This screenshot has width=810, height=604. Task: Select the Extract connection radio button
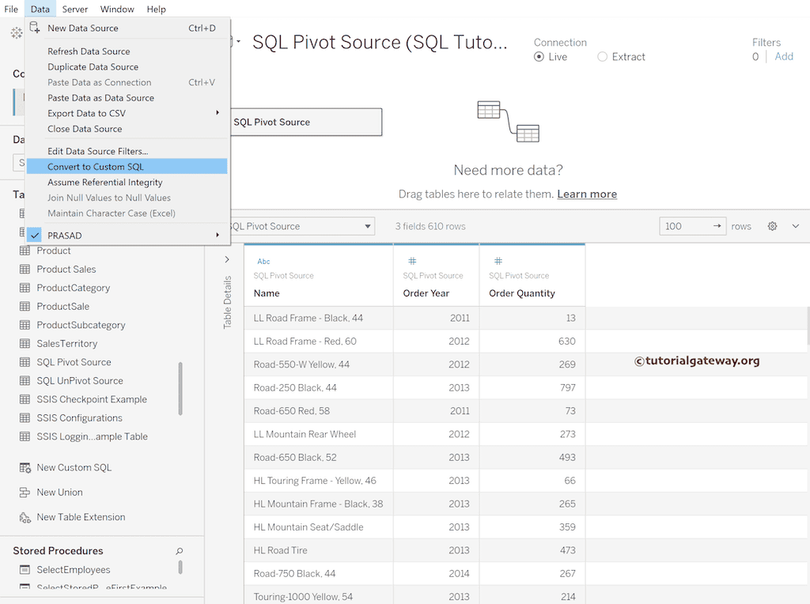603,57
